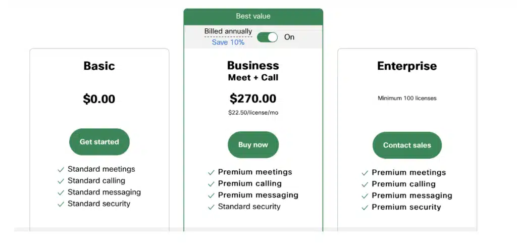Select the Enterprise plan heading

(407, 66)
